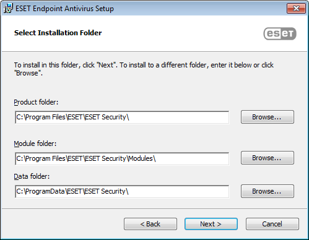Click the ESET logo in the header

tap(280, 33)
